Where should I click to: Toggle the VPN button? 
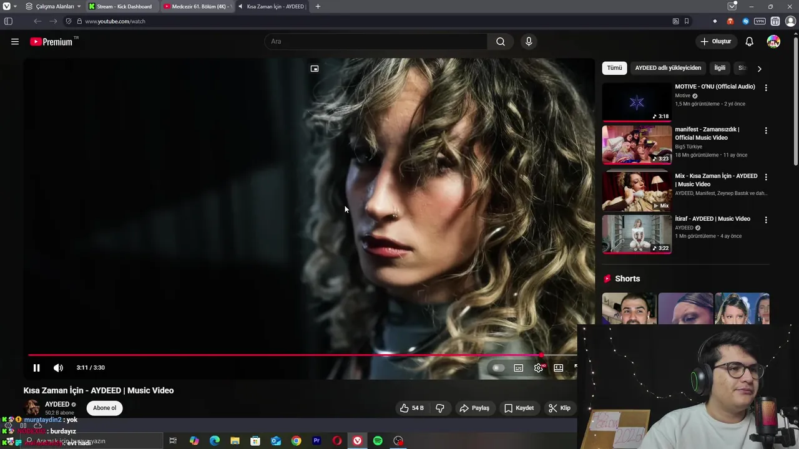click(x=760, y=21)
